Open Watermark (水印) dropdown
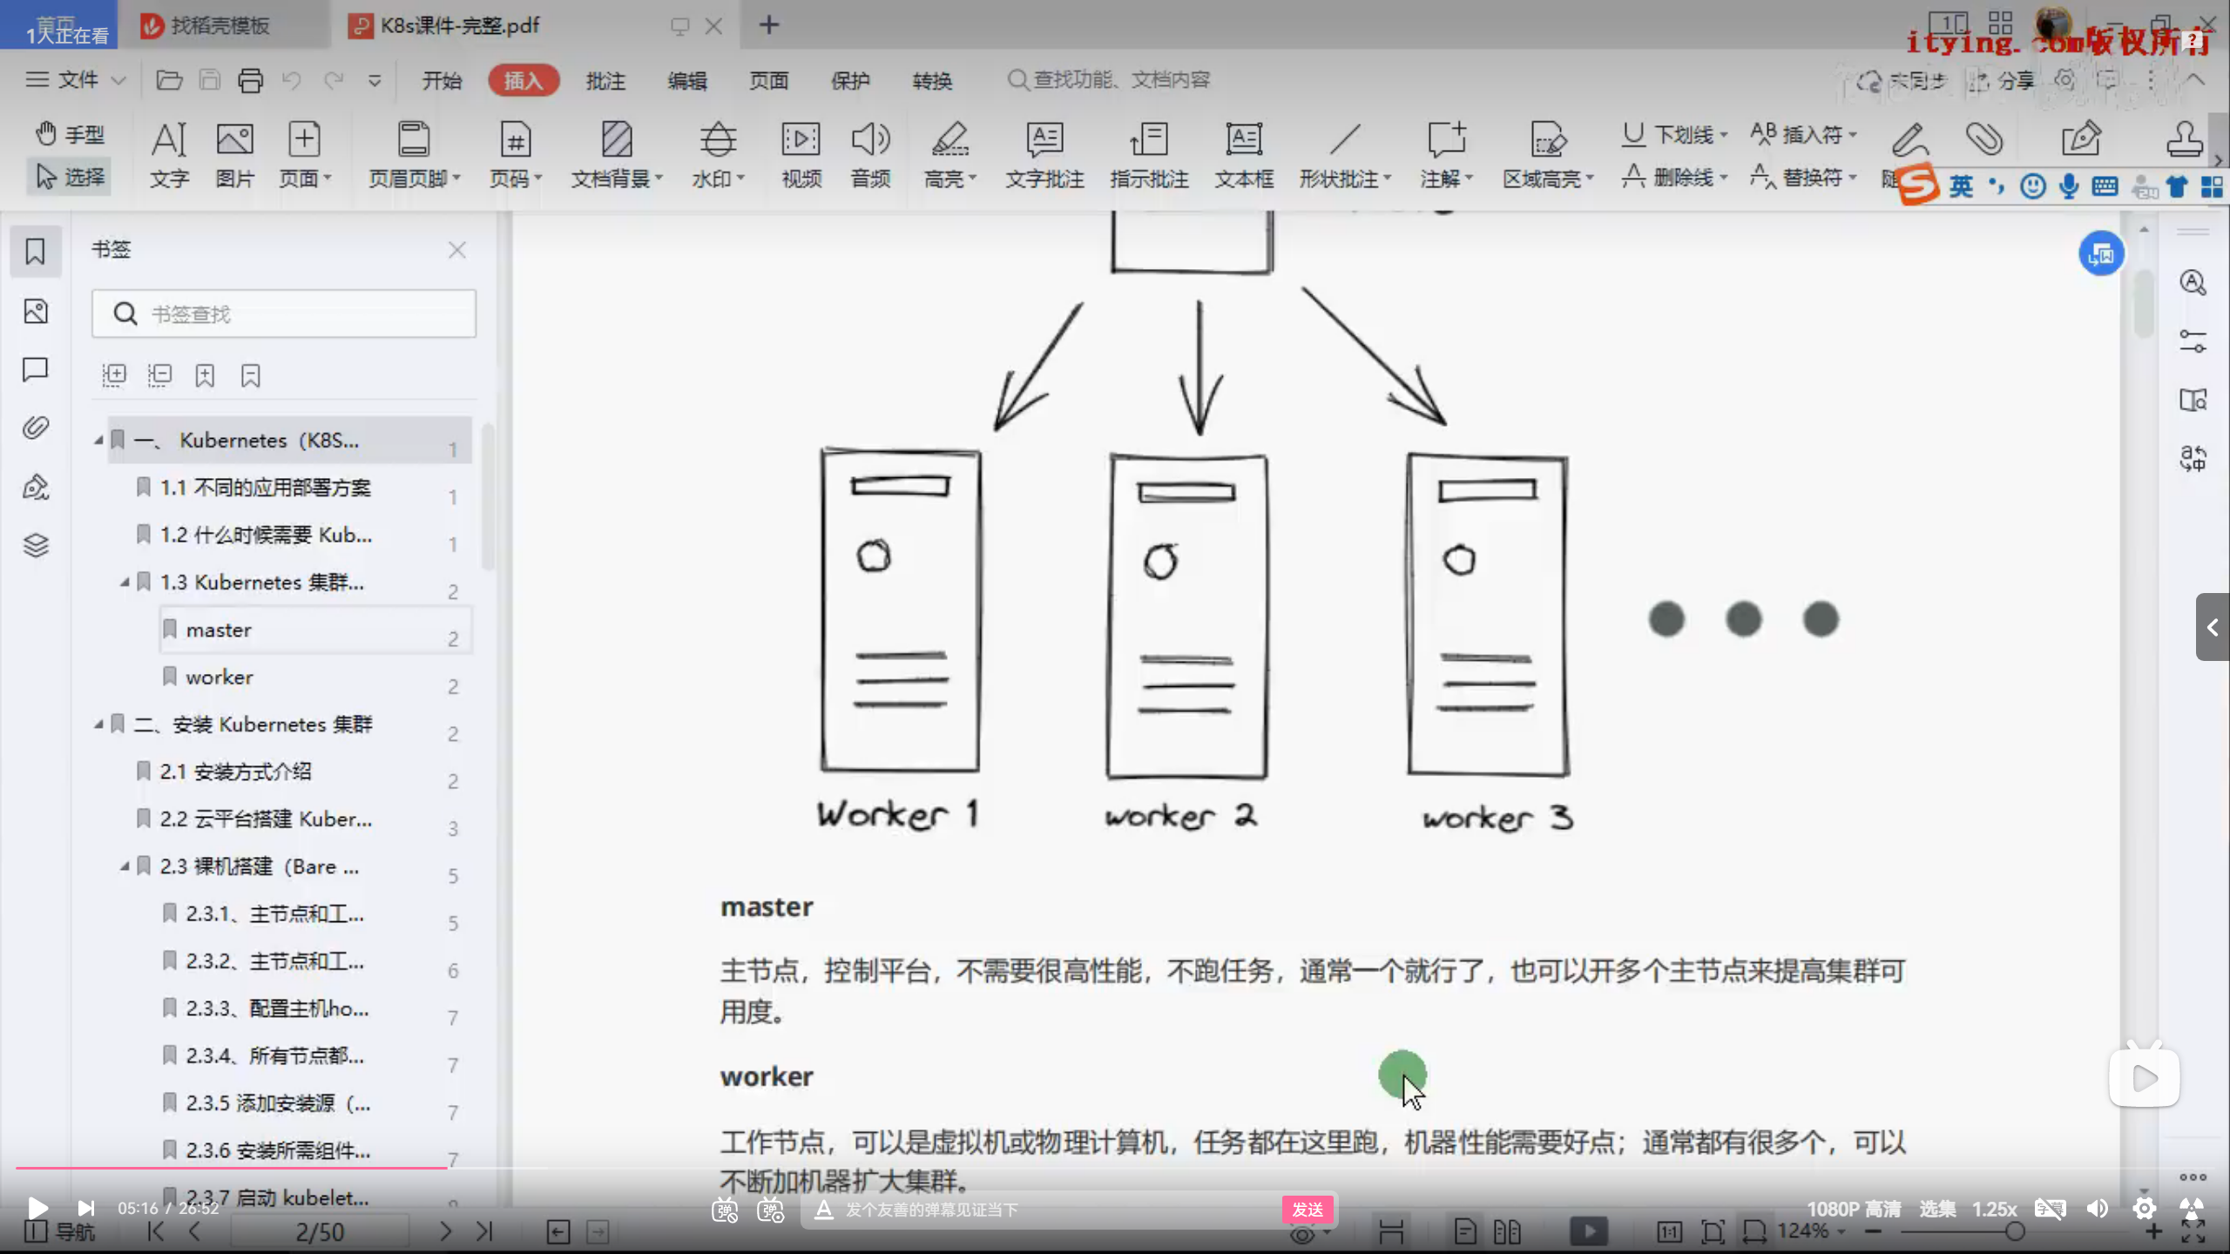The width and height of the screenshot is (2230, 1254). pyautogui.click(x=718, y=155)
